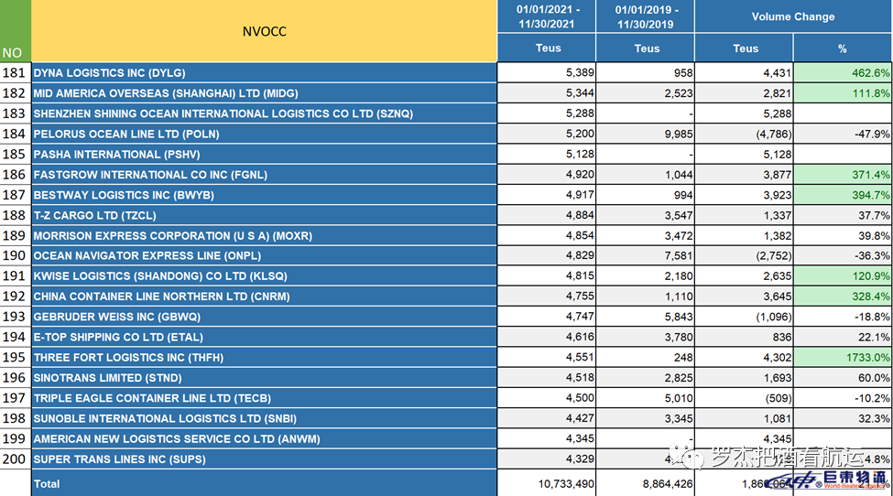893x496 pixels.
Task: Click OCEAN NAVIGATOR EXPRESS LINE (ONPL) cell
Action: tap(265, 256)
